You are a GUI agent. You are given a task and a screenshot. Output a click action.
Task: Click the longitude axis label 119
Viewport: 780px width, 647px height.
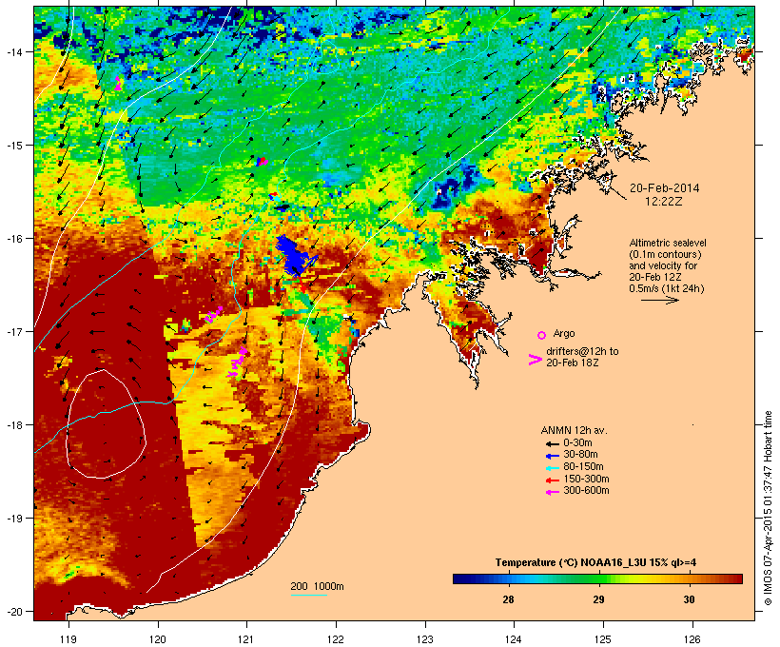[x=68, y=639]
